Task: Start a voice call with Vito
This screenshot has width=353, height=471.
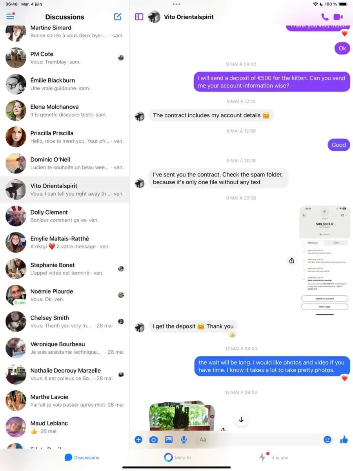Action: (x=325, y=17)
